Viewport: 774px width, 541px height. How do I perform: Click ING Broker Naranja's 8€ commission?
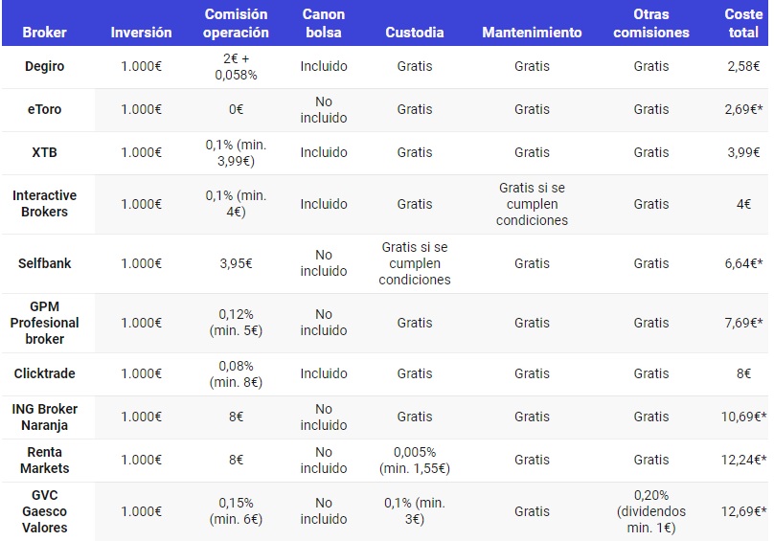[x=236, y=417]
